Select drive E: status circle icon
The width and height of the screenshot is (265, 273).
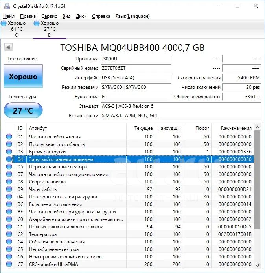[37, 23]
